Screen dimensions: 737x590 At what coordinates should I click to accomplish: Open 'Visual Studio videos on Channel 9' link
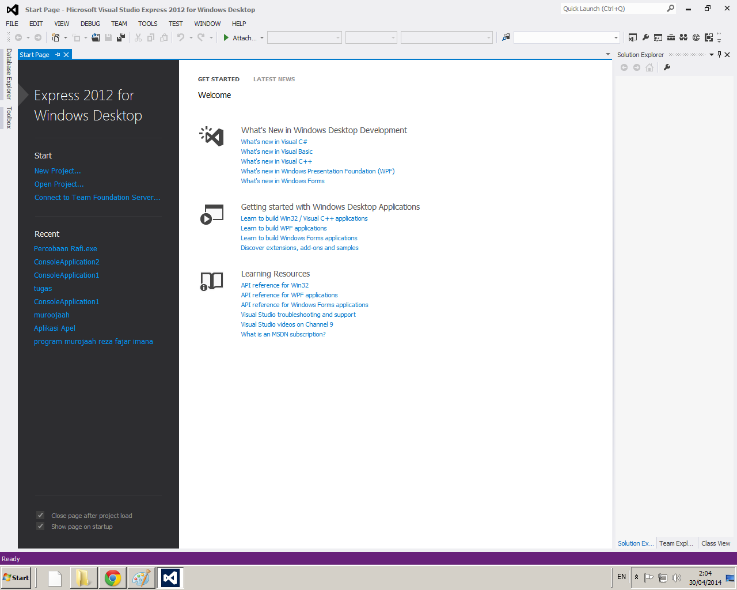287,324
